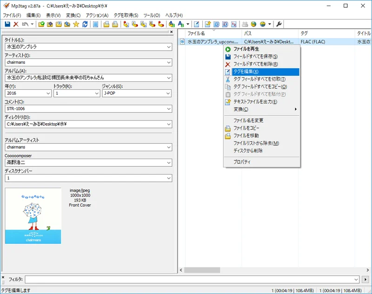Click the red X remove tag icon
Image resolution: width=372 pixels, height=294 pixels.
pyautogui.click(x=16, y=24)
